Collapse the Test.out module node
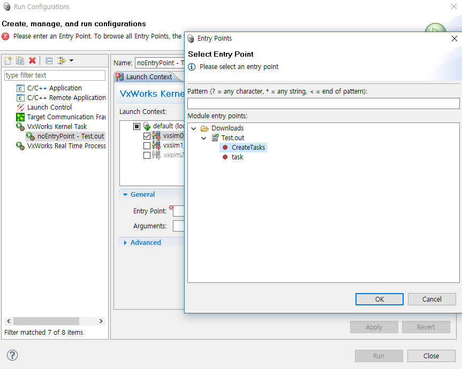 click(x=203, y=138)
